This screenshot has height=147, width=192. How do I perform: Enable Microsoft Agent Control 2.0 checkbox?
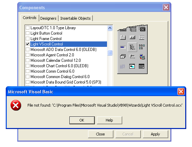click(28, 55)
